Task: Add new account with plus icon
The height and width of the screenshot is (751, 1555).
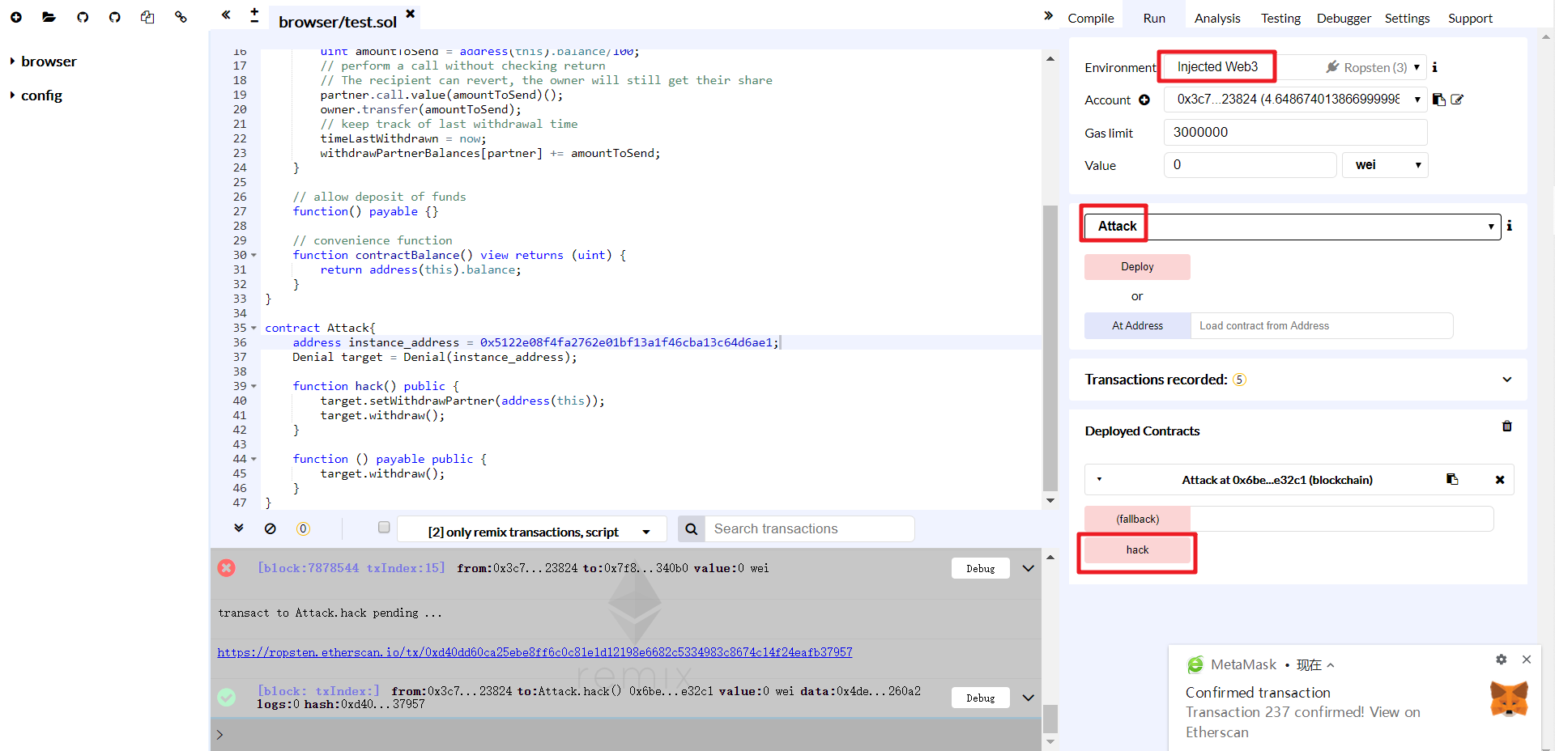Action: pos(1144,100)
